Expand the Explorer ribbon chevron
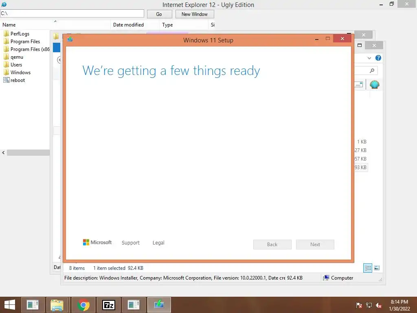417x313 pixels. tap(369, 58)
